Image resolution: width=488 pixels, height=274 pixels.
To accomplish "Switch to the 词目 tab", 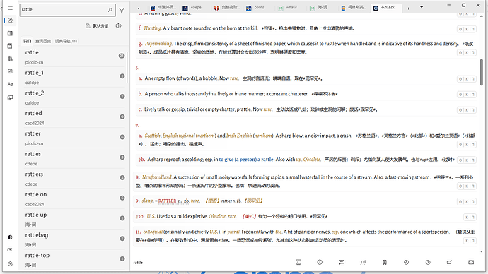I will pos(28,41).
